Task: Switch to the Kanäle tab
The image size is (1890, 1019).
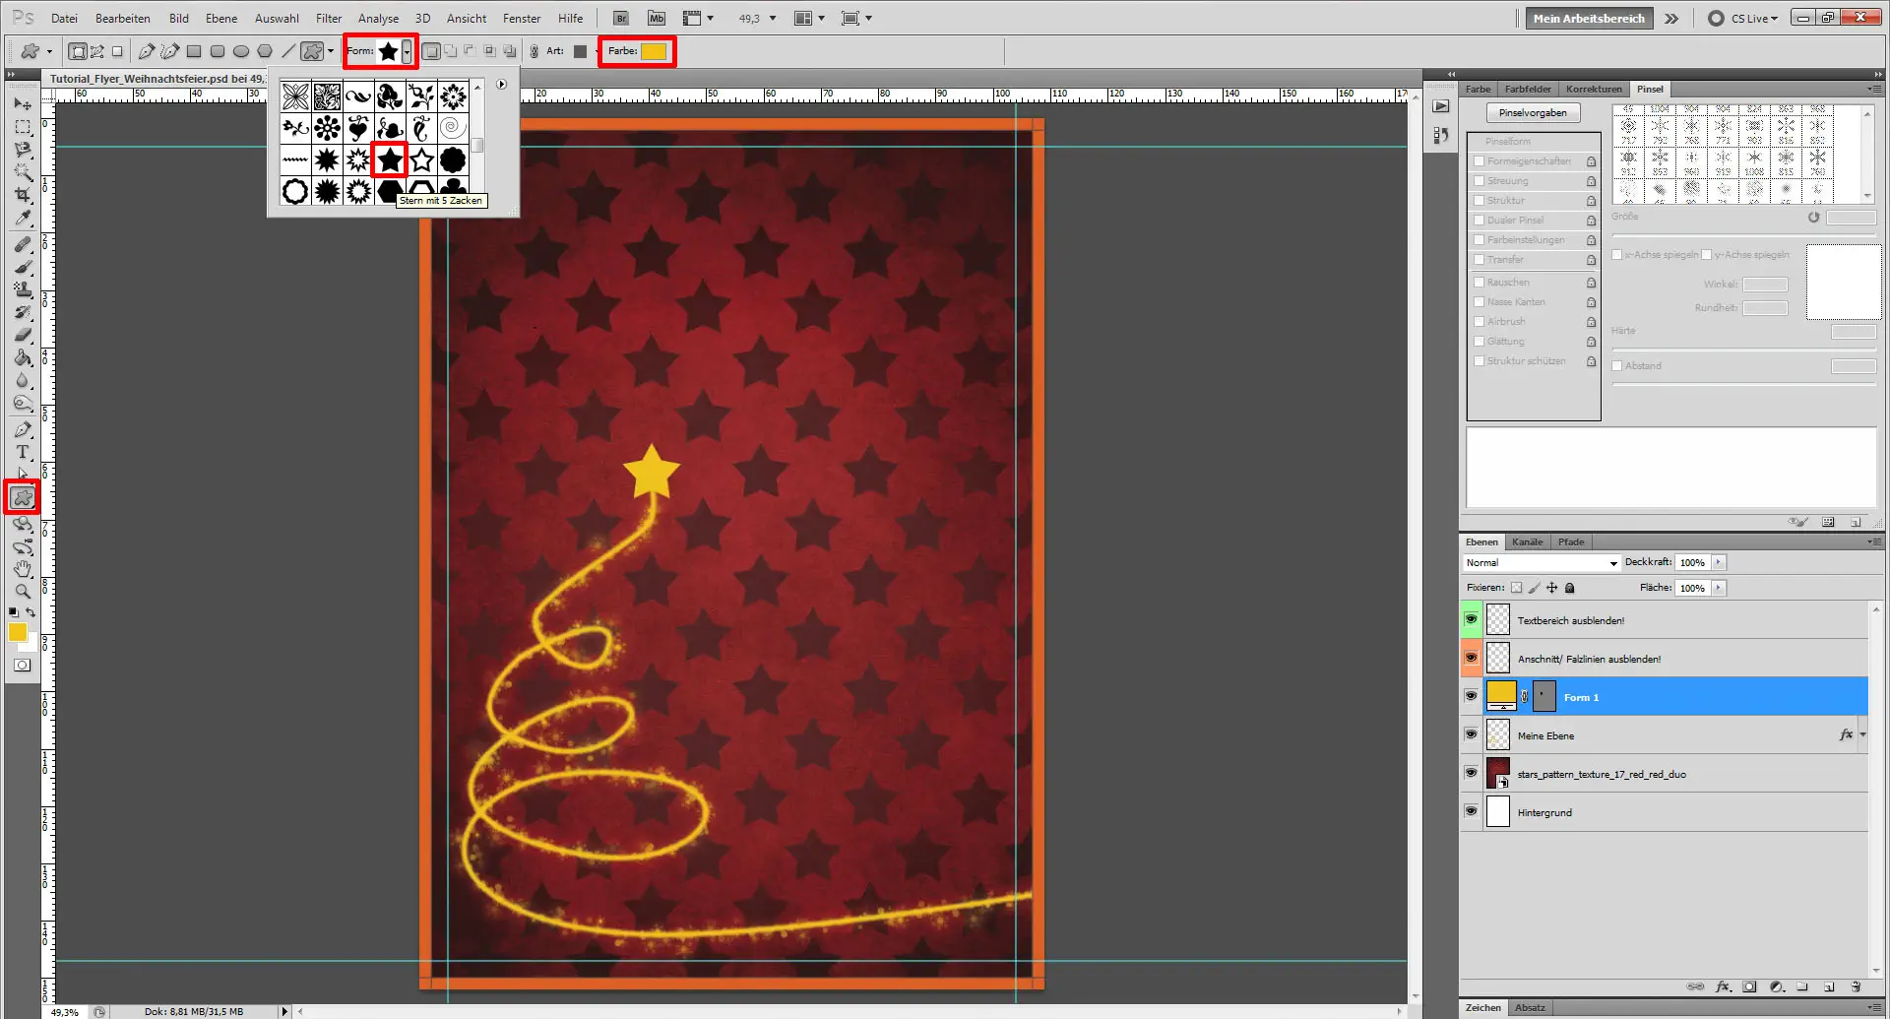Action: 1527,541
